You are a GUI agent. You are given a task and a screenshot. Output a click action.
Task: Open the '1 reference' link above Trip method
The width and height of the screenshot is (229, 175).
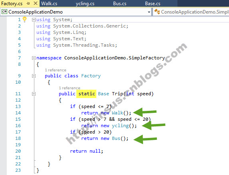70,88
